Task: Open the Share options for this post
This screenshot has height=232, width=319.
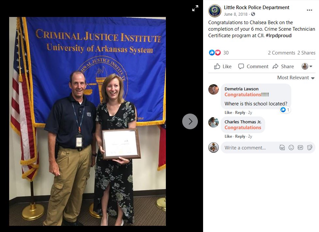Action: 283,67
